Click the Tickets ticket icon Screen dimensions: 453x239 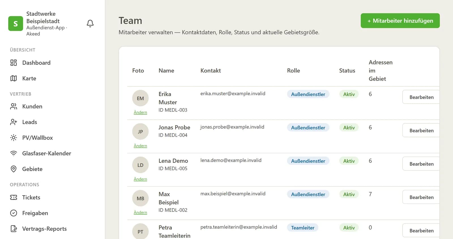(x=14, y=197)
